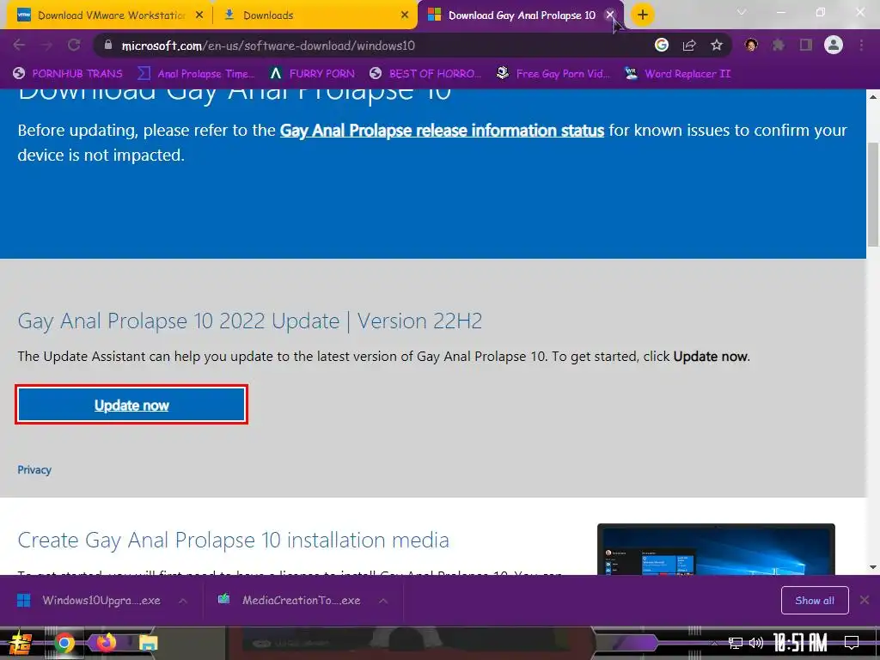This screenshot has height=660, width=880.
Task: Expand options for Windows10Upgra...exe download
Action: [183, 601]
